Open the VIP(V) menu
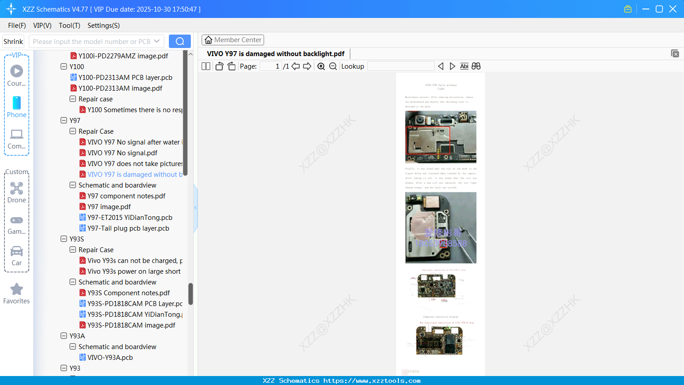 point(42,26)
